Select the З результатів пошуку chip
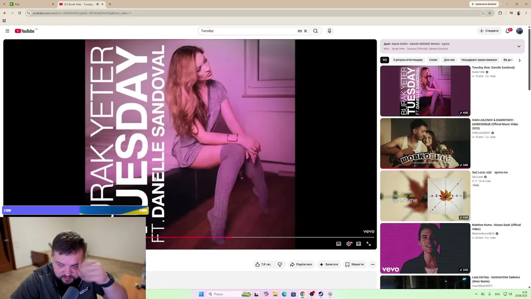The image size is (531, 299). point(408,60)
